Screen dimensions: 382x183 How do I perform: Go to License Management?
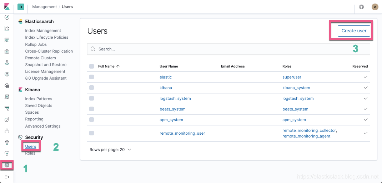[x=45, y=71]
